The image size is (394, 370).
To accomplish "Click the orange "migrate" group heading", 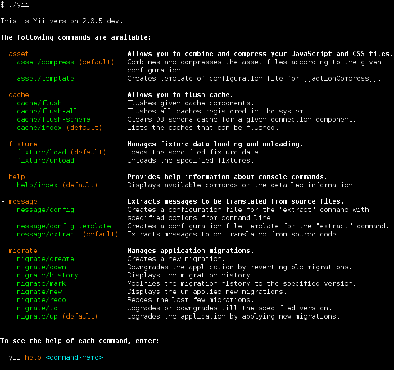I will 23,251.
